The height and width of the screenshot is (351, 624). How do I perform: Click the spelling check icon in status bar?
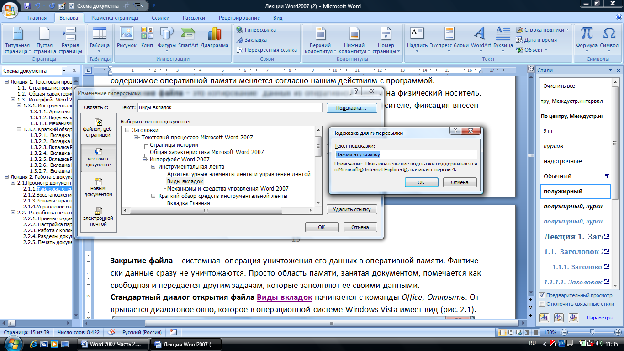tap(111, 332)
